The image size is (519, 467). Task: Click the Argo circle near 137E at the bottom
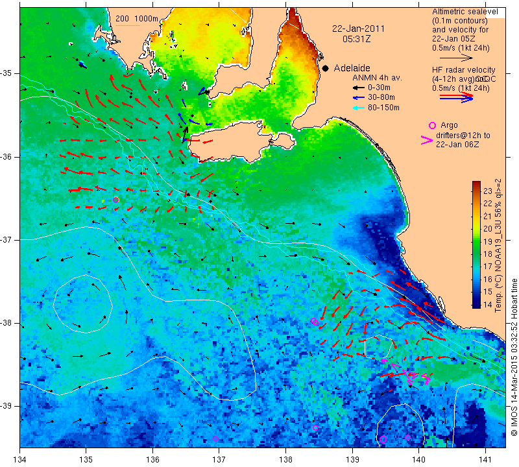coord(215,439)
